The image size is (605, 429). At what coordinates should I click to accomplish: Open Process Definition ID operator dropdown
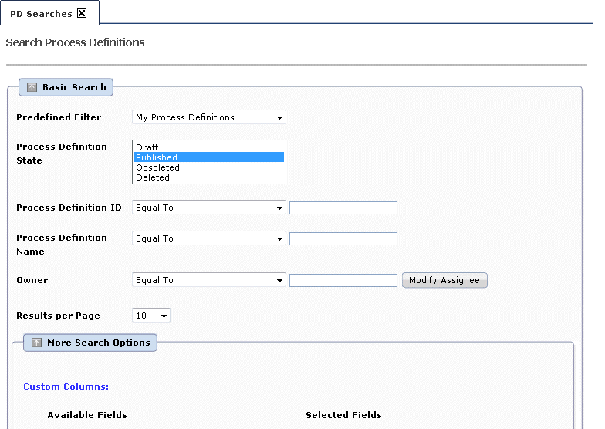point(208,208)
